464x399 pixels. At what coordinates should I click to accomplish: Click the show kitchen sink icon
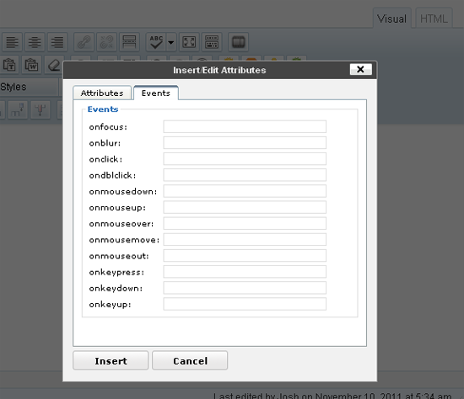[x=212, y=41]
